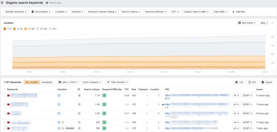The image size is (277, 132).
Task: Expand URL list arrow in 7.1K row
Action: tap(169, 99)
